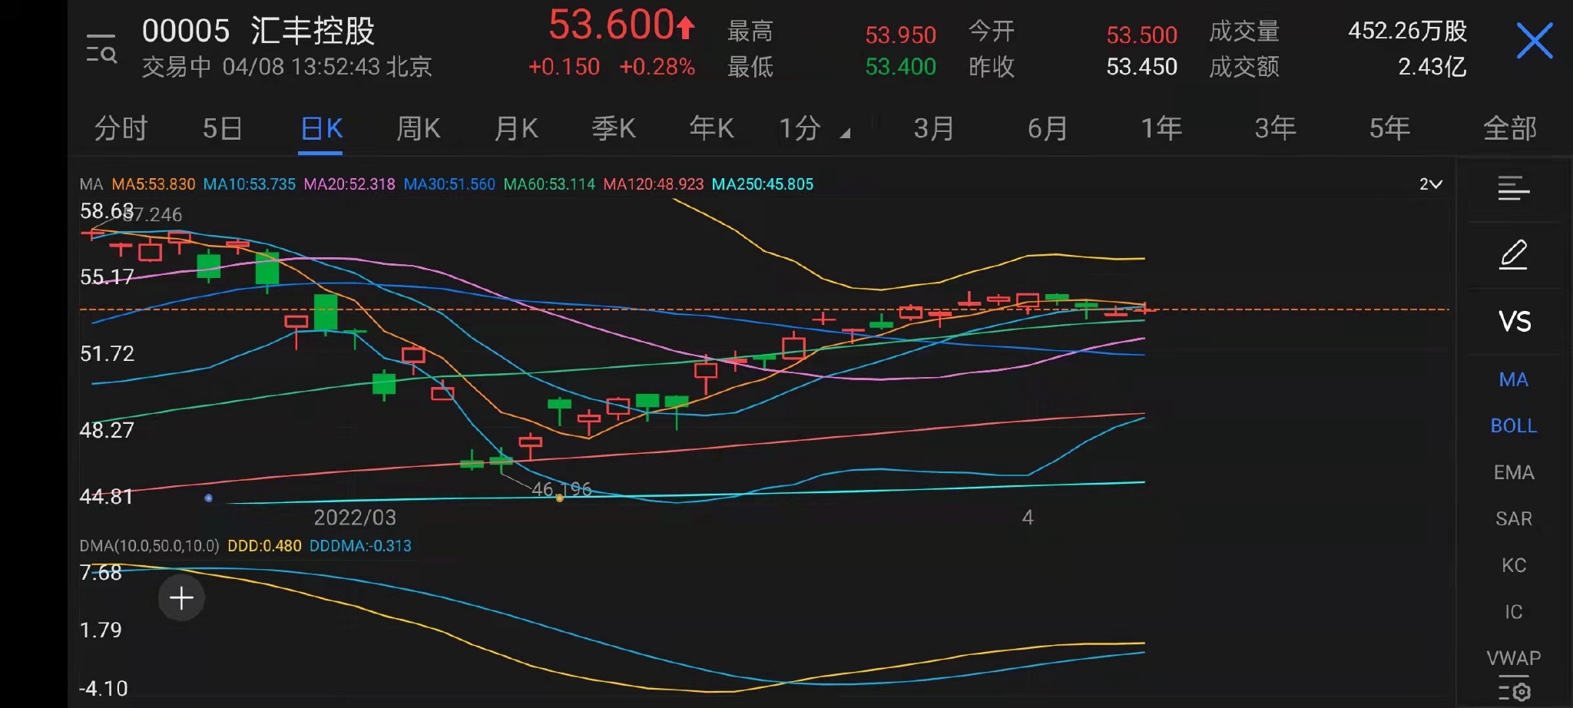This screenshot has width=1573, height=708.
Task: Switch to 年K yearly chart tab
Action: click(711, 128)
